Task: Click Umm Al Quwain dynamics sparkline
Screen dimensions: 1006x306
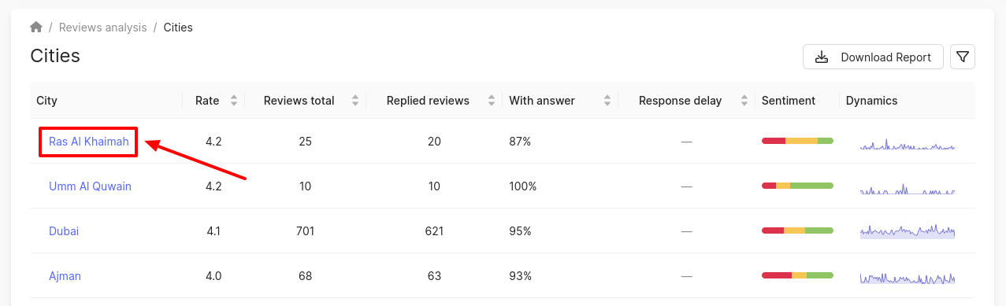Action: 908,189
